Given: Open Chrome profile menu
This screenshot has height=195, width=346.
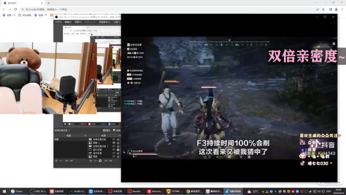Looking at the screenshot, I should [x=336, y=9].
